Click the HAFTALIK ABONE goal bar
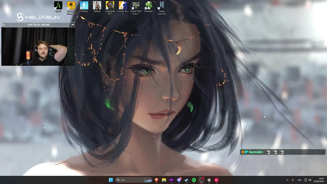 (x=39, y=25)
